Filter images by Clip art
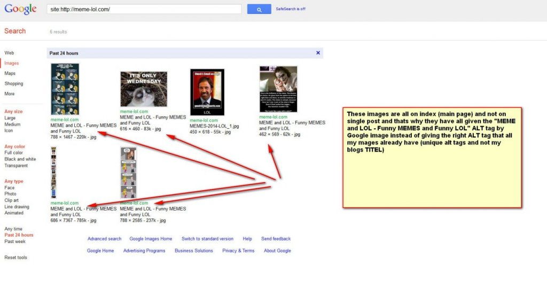Viewport: 547px width, 281px height. tap(12, 200)
